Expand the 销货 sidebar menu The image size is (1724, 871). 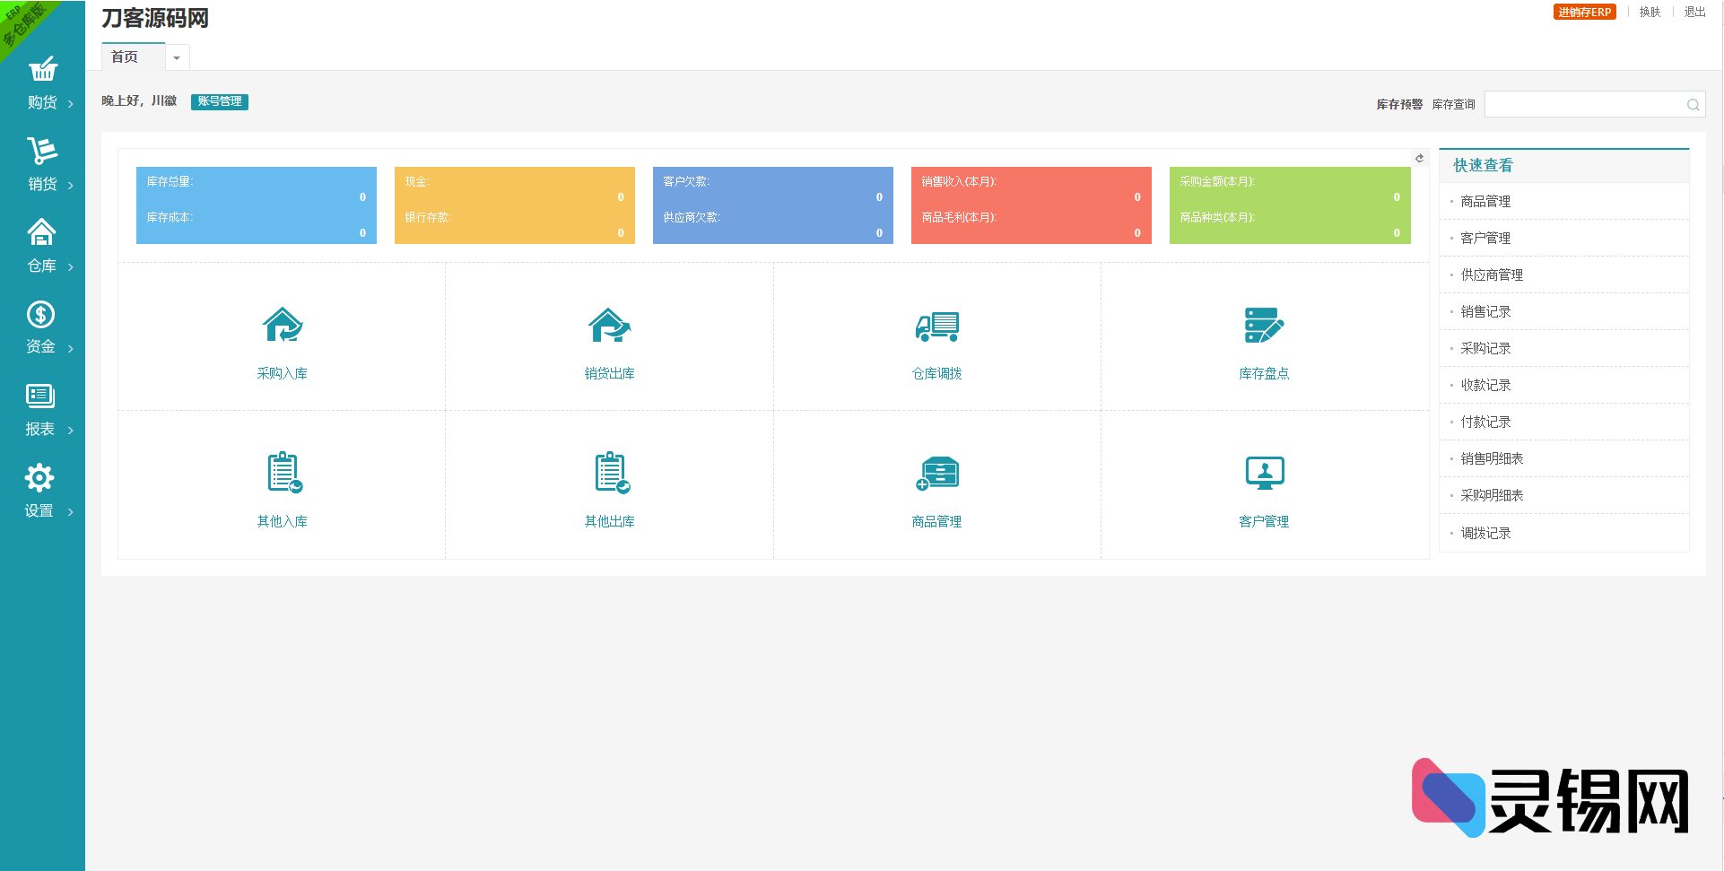[43, 165]
